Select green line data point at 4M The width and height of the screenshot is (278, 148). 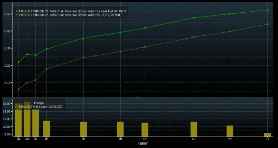coord(145,28)
